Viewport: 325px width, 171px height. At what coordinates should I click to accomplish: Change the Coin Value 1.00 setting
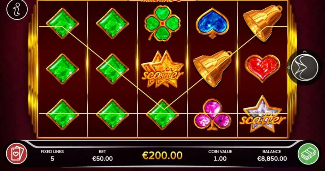pyautogui.click(x=220, y=155)
